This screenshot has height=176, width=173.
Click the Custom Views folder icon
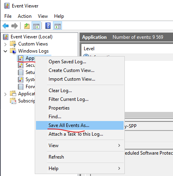pyautogui.click(x=13, y=44)
